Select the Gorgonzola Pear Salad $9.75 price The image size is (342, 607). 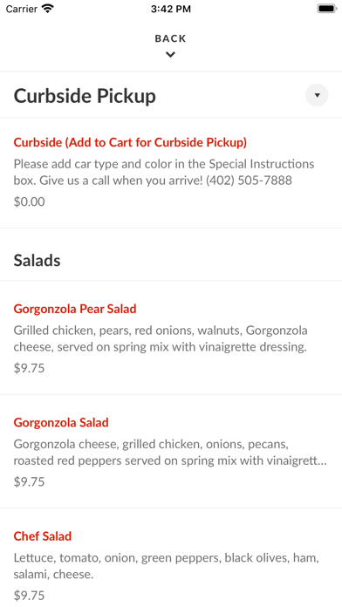(29, 368)
